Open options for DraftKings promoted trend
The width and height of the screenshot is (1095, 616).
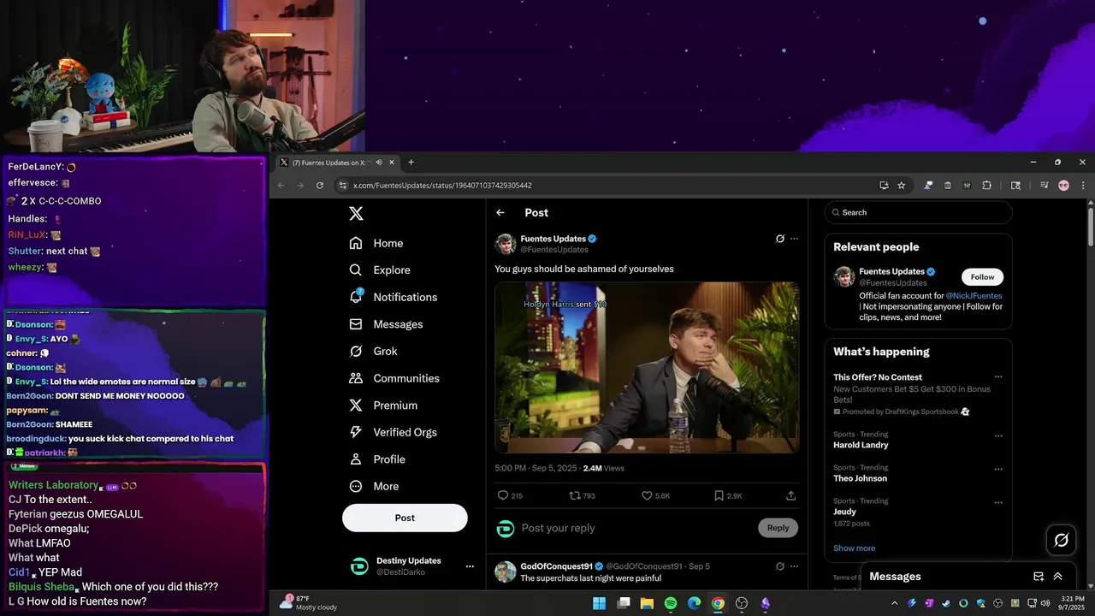998,377
